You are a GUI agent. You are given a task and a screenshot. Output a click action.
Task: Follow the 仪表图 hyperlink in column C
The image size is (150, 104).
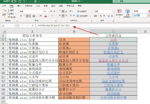pos(113,44)
